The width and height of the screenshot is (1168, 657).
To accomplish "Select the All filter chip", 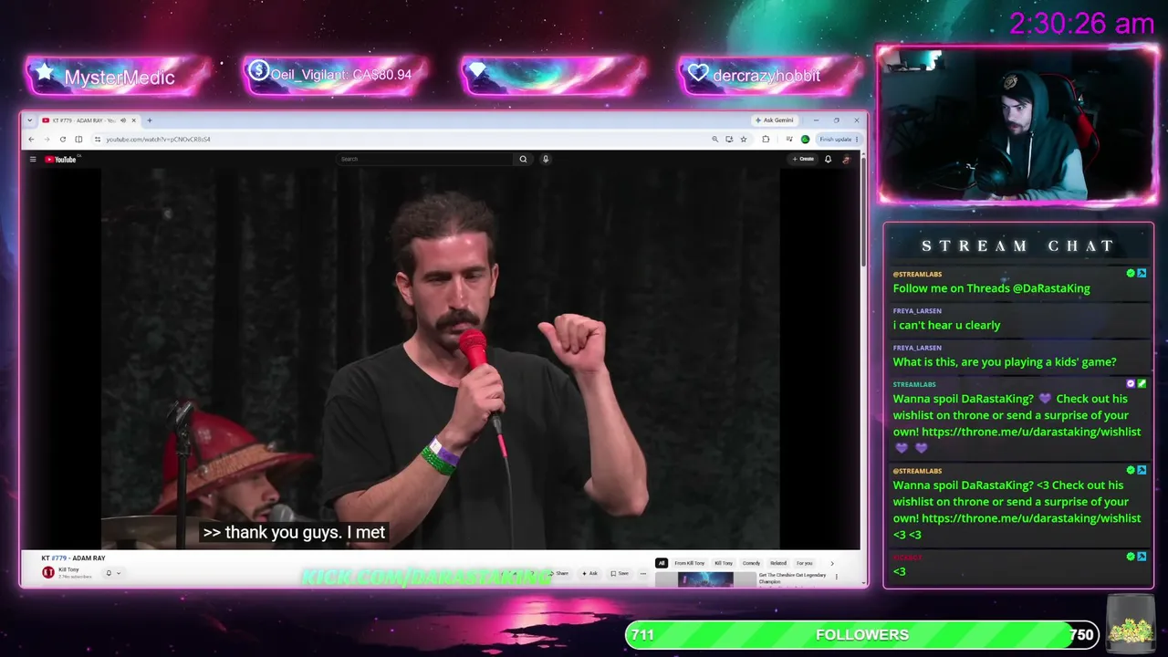I will (662, 563).
